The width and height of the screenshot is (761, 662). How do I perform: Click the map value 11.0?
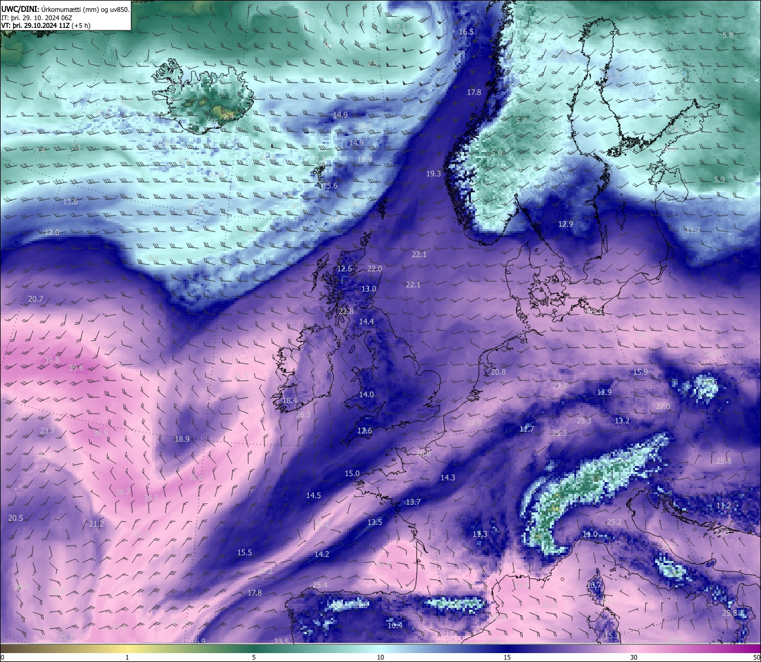(x=590, y=534)
